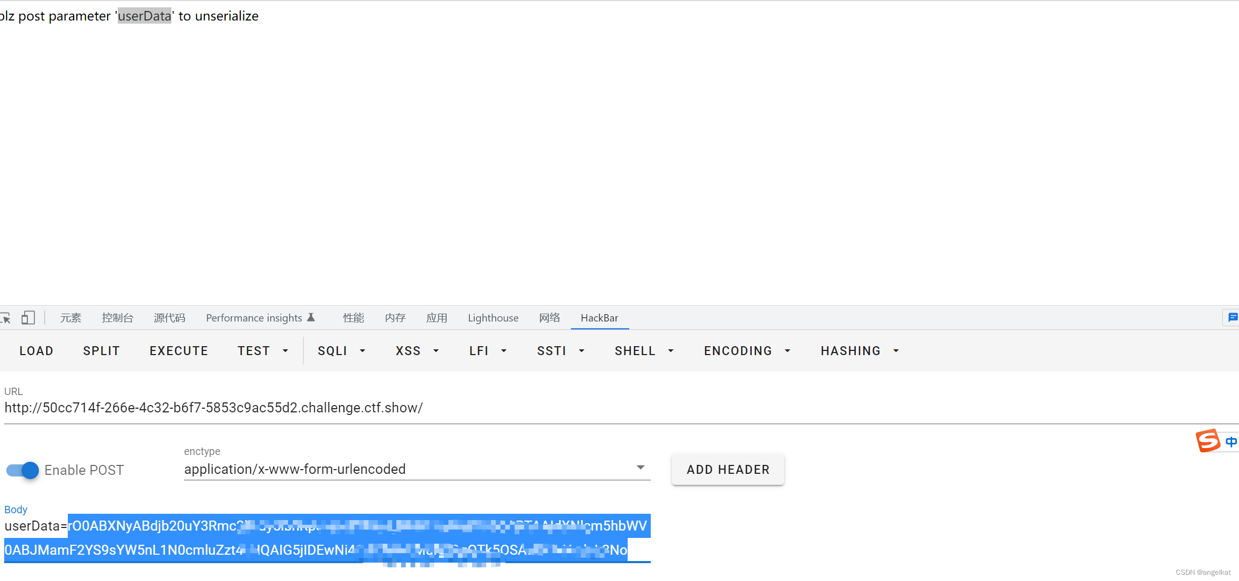Click the userData body text area
Viewport: 1239px width, 581px height.
point(327,538)
